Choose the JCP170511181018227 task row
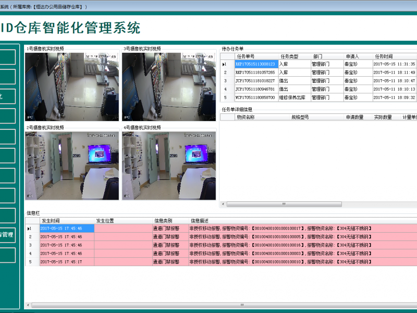This screenshot has width=417, height=313. [255, 81]
